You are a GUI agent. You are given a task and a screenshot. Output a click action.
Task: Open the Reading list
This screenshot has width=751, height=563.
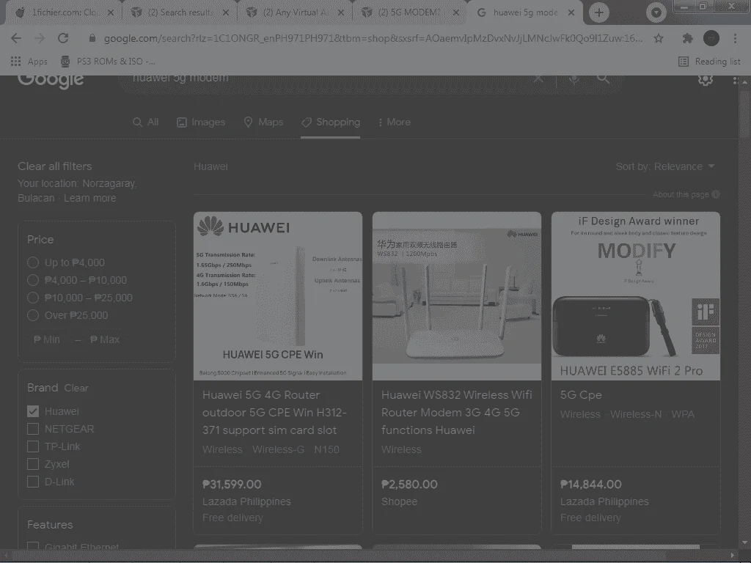coord(709,62)
